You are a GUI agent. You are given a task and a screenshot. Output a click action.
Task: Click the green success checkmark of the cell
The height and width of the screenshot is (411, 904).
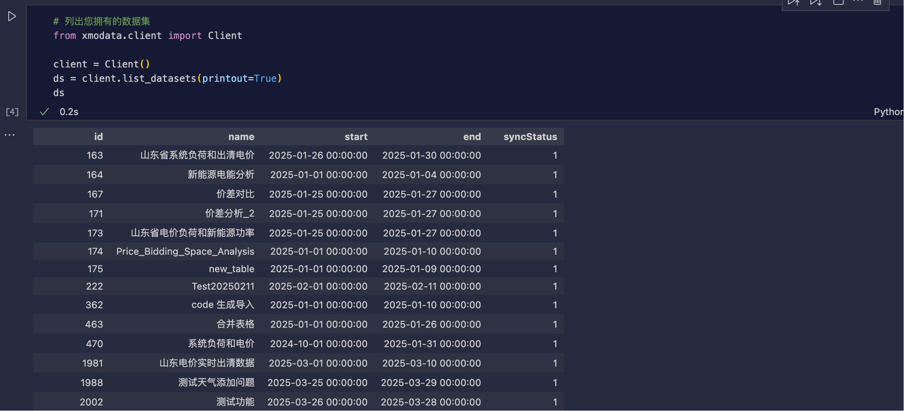coord(44,112)
